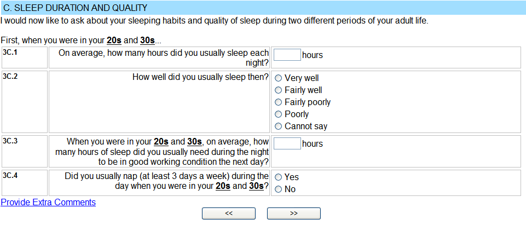Screen dimensions: 526x225
Task: Mark sleep quality as "Poorly"
Action: 279,114
